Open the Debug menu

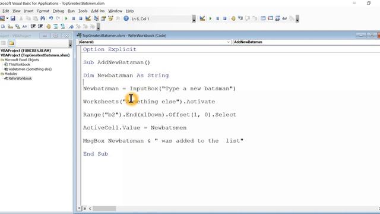(58, 11)
